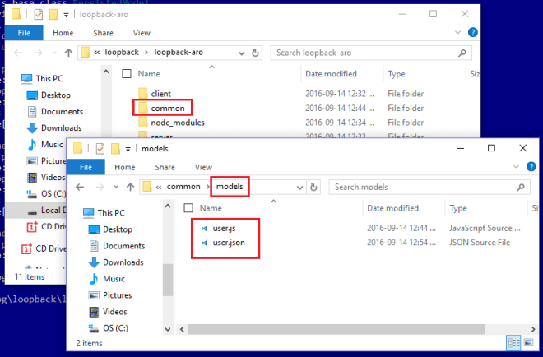Open the View tab in loopback-aro window
The width and height of the screenshot is (543, 357).
[x=142, y=33]
